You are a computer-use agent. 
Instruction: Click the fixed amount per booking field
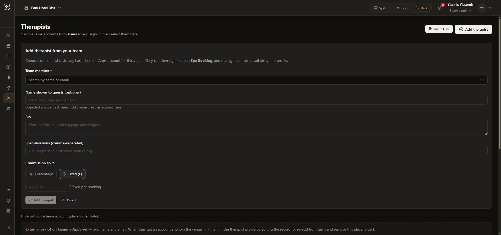[x=46, y=187]
